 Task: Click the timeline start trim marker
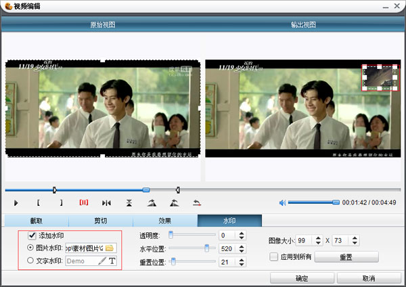[x=55, y=190]
